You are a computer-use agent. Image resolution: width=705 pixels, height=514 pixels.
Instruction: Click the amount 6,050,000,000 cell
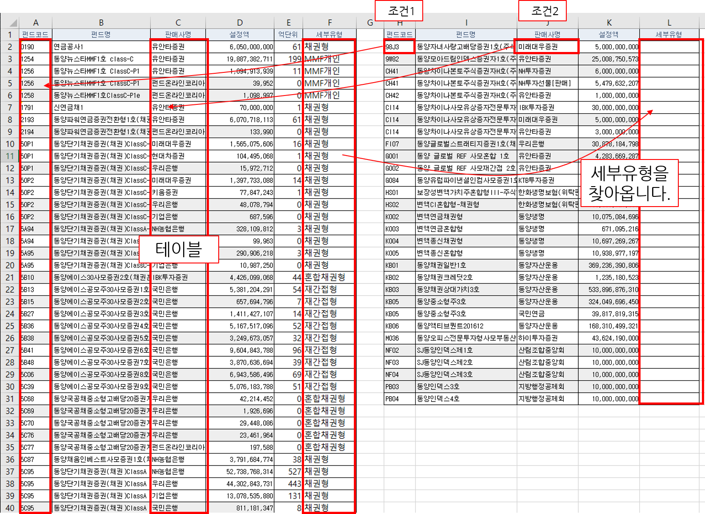(x=240, y=47)
